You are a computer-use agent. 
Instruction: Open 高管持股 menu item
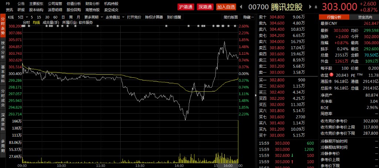[92, 10]
